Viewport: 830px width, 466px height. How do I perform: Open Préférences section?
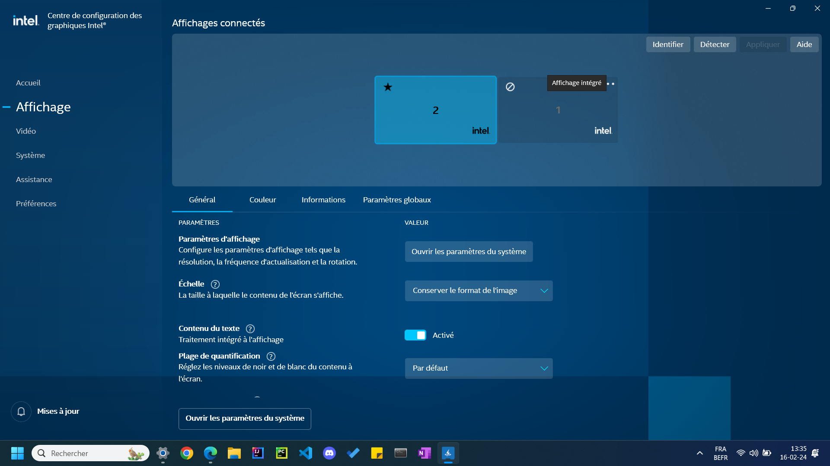[x=36, y=204]
